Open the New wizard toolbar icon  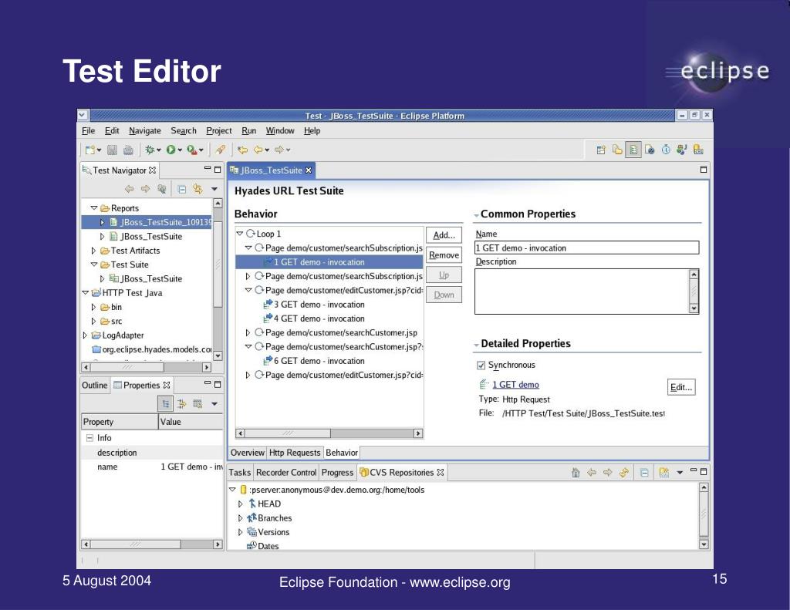click(91, 150)
